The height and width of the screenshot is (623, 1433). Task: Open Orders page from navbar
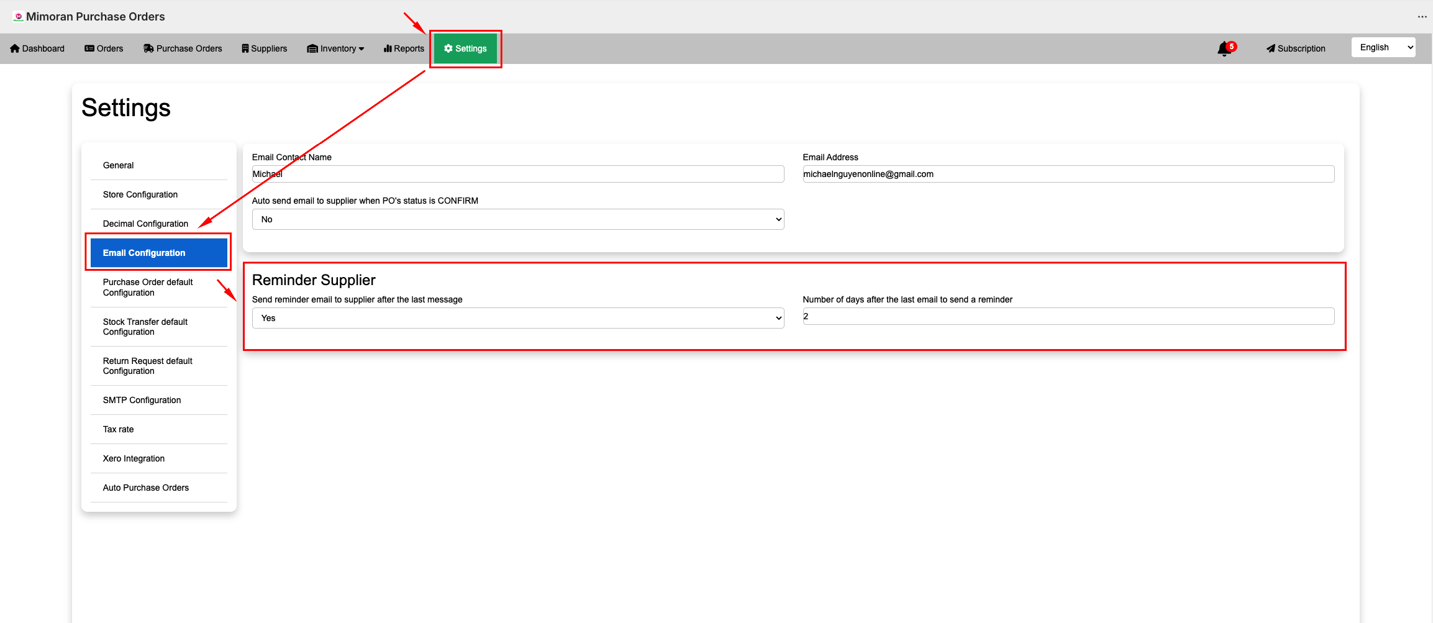104,48
